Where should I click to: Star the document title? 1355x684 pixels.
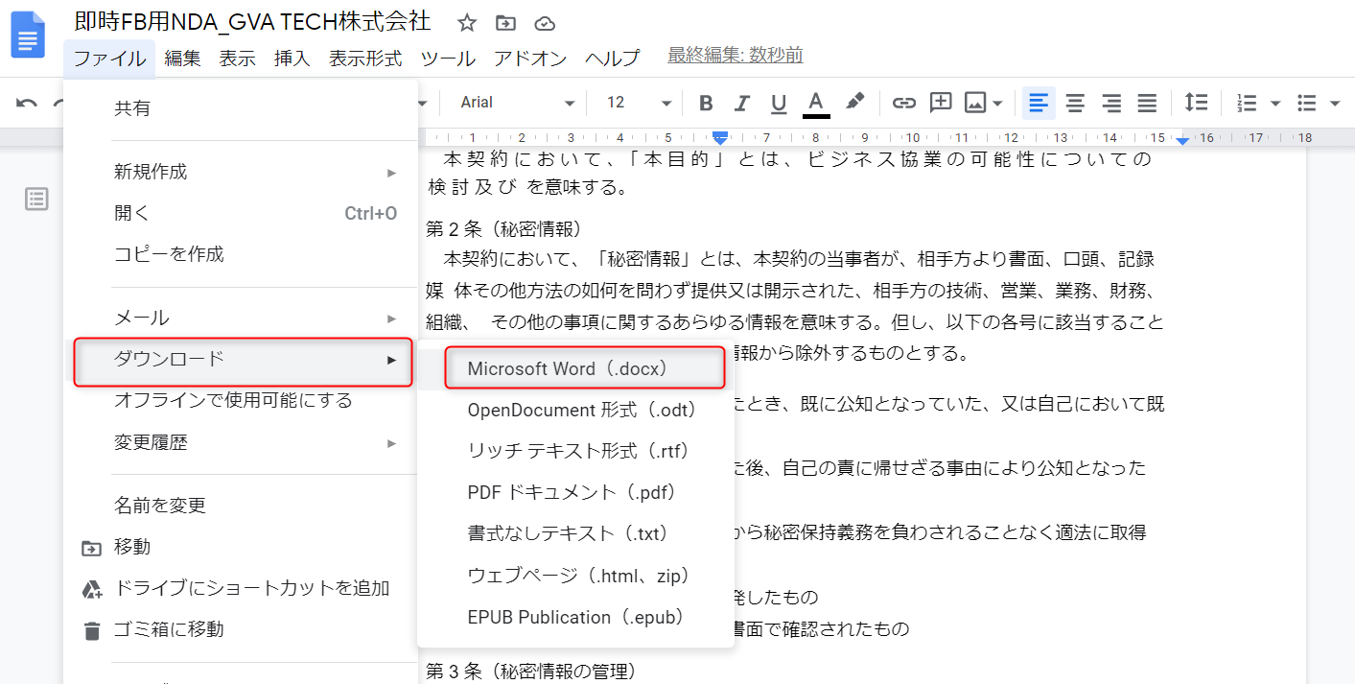[x=467, y=23]
